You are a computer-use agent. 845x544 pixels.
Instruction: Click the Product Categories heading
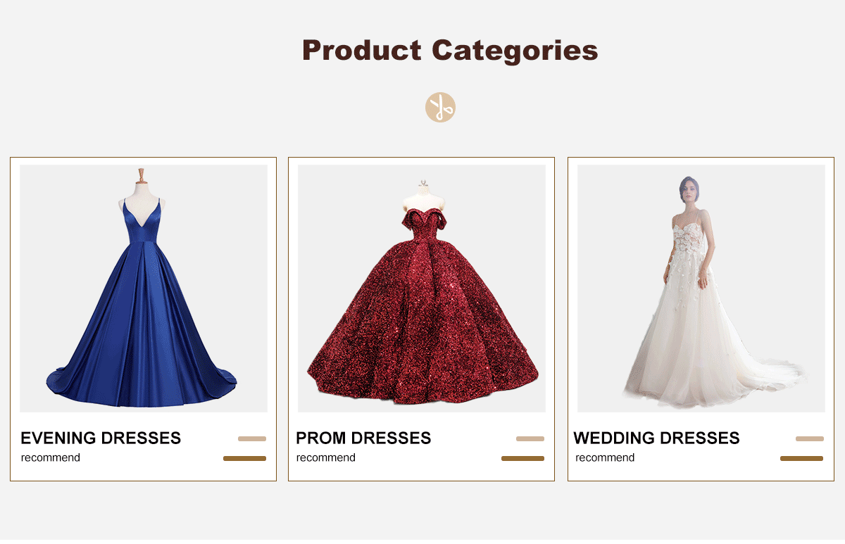[x=450, y=51]
